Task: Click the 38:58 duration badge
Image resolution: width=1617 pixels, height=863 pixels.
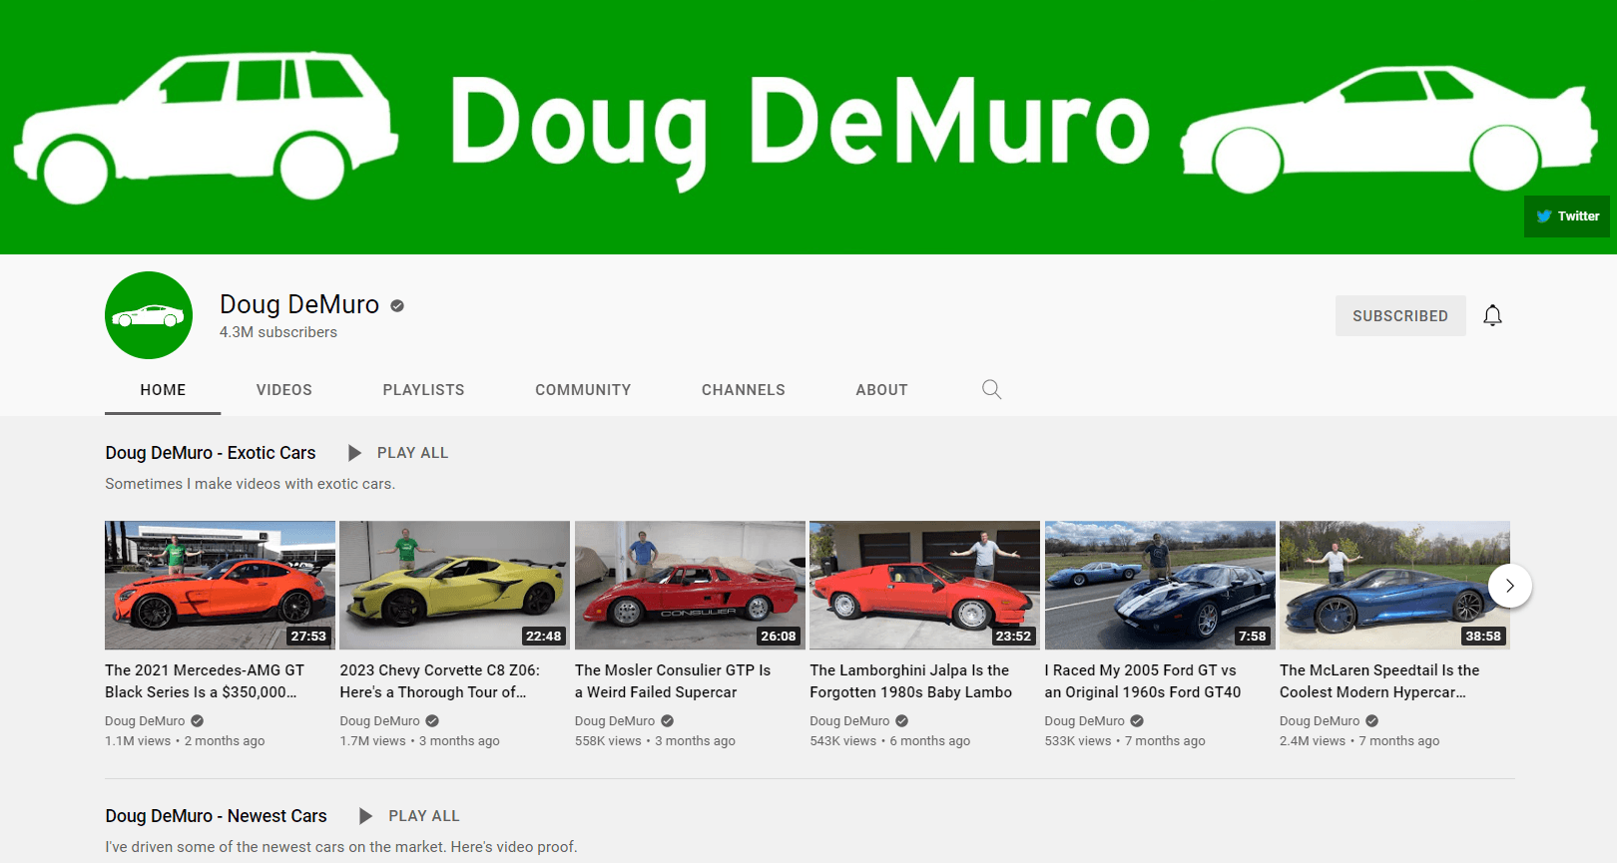Action: [1483, 637]
